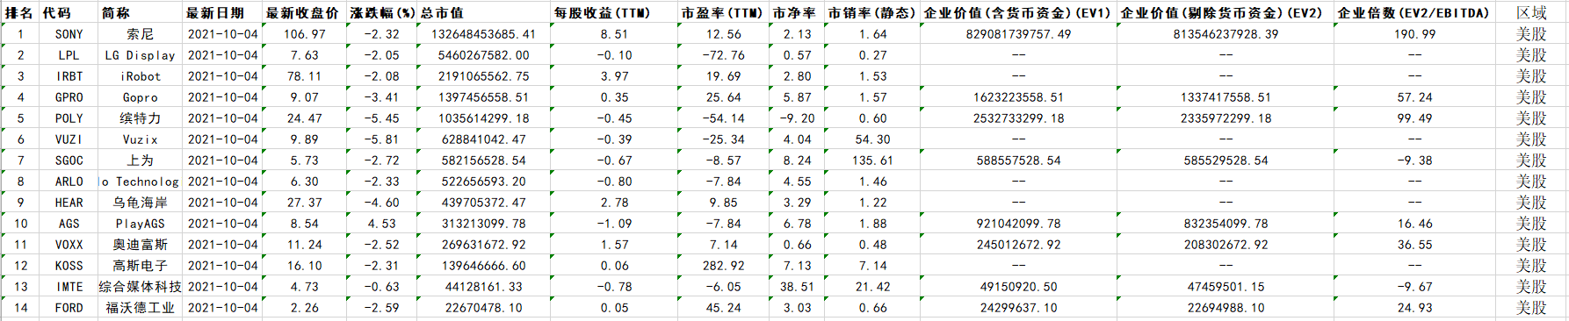Select the 市盈率(TTM) header cell

[723, 13]
